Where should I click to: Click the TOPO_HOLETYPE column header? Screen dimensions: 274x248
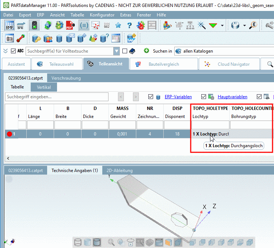(210, 108)
